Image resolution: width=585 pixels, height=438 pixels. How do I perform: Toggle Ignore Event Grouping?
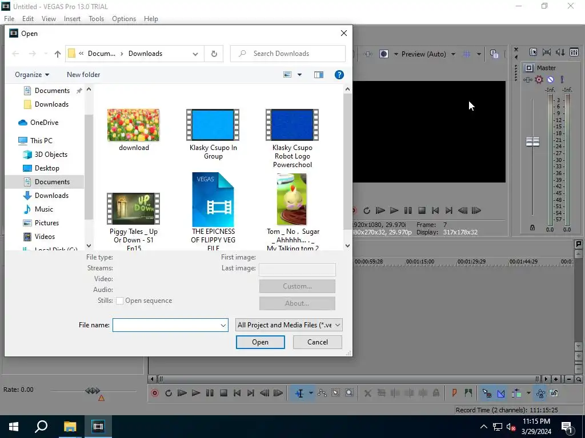pos(554,393)
